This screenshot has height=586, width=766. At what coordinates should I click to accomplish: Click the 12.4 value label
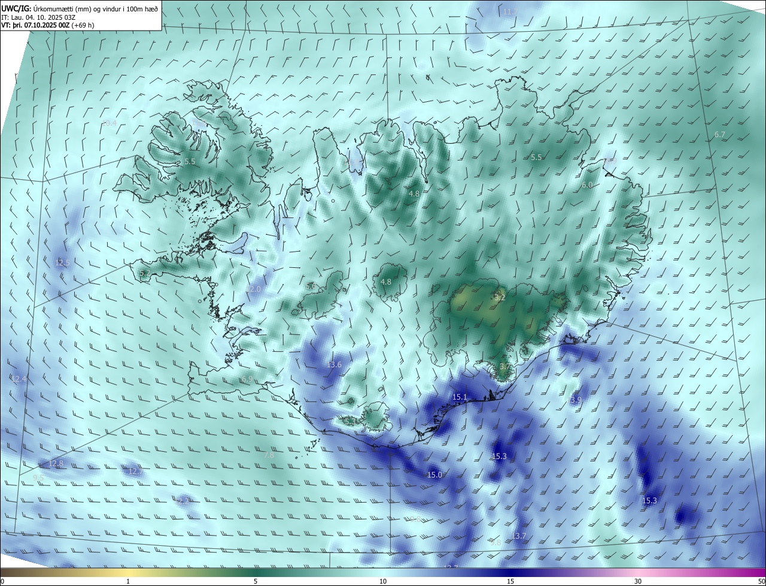coord(19,379)
